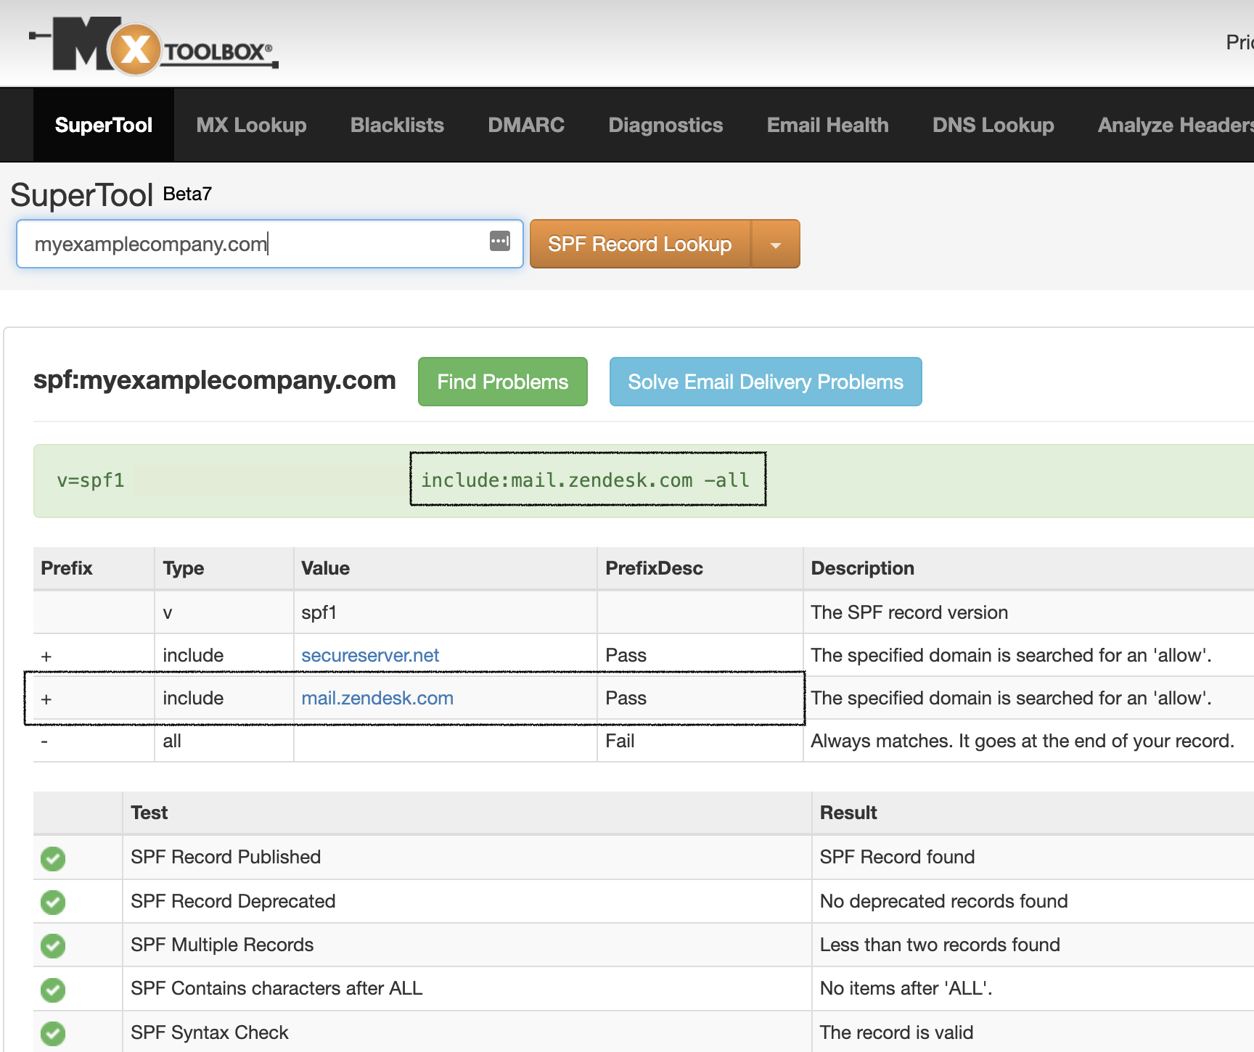Run the SPF Record Lookup button
1254x1052 pixels.
coord(640,244)
